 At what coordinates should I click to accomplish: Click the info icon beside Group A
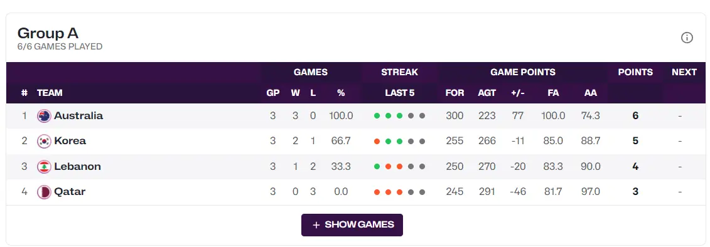coord(687,38)
